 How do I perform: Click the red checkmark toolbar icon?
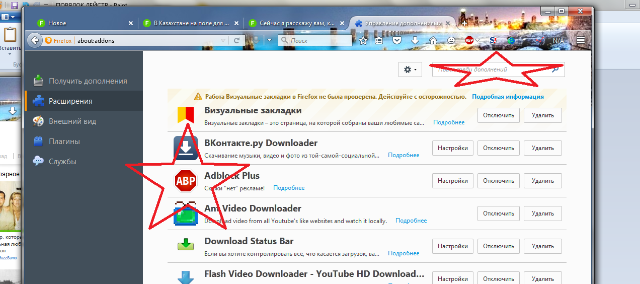click(x=540, y=40)
